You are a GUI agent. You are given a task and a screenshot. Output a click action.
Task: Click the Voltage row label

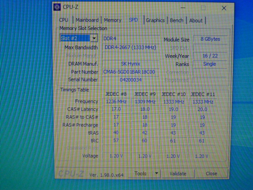pos(90,156)
